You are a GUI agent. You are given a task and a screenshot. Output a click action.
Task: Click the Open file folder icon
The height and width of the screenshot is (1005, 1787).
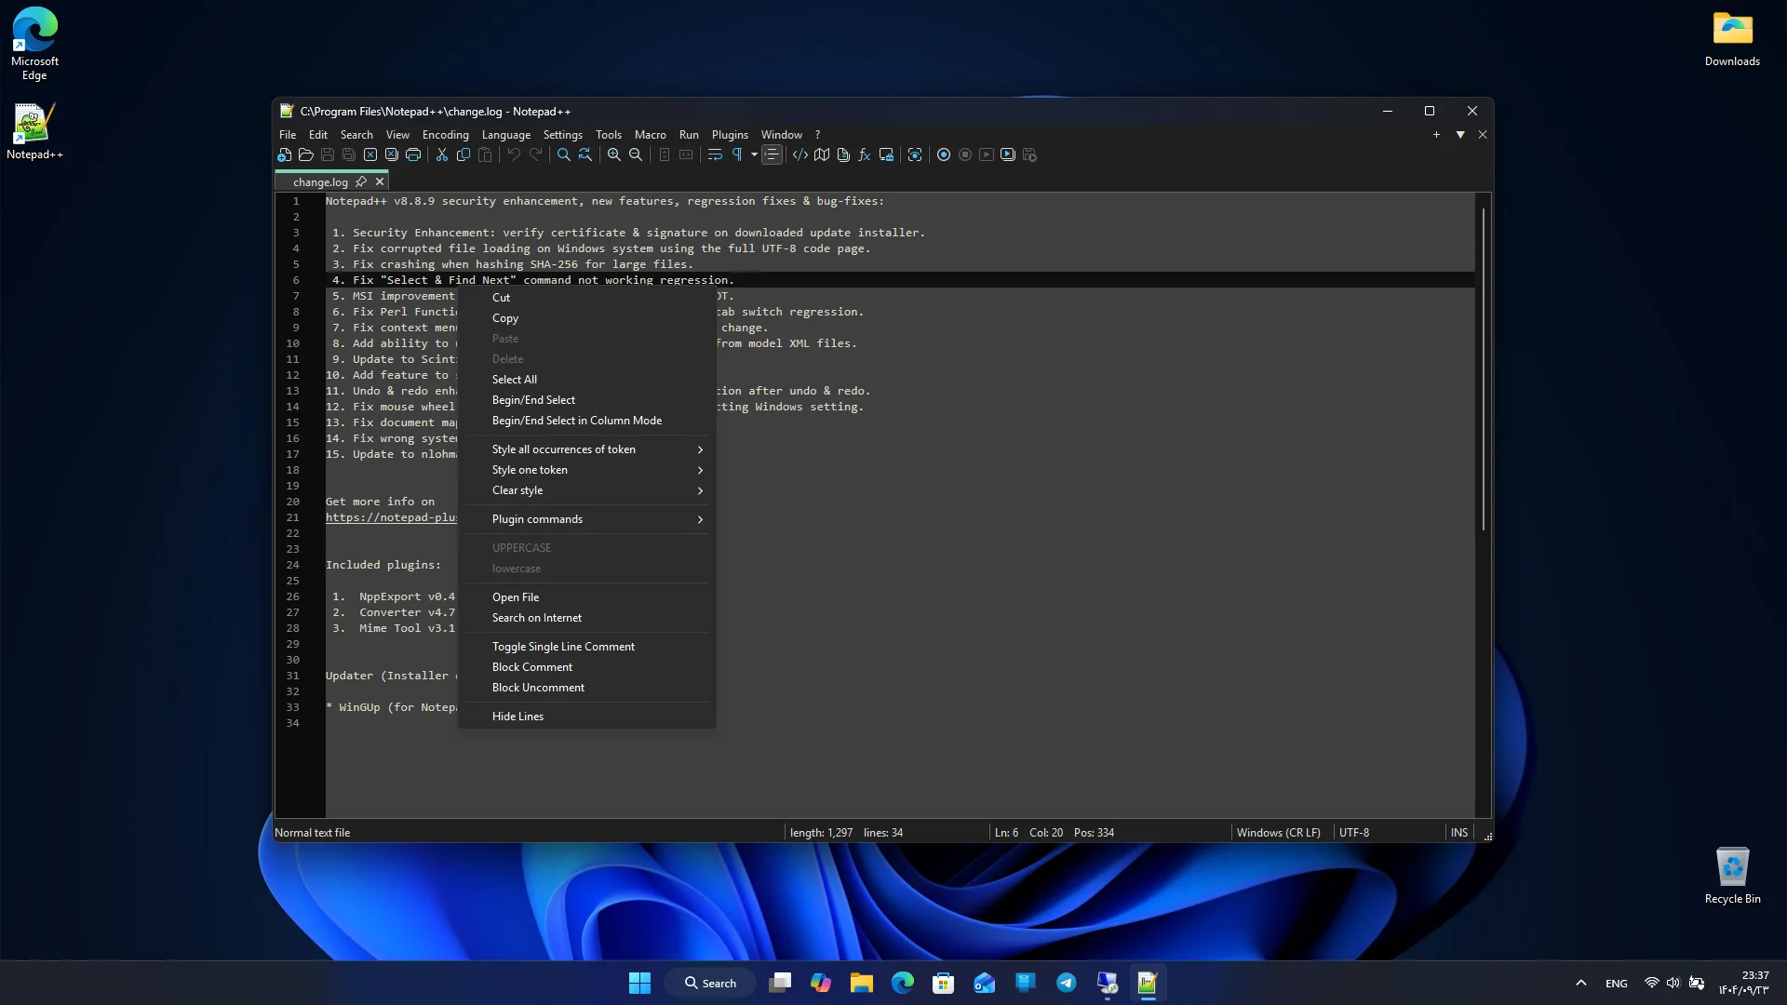click(x=306, y=154)
